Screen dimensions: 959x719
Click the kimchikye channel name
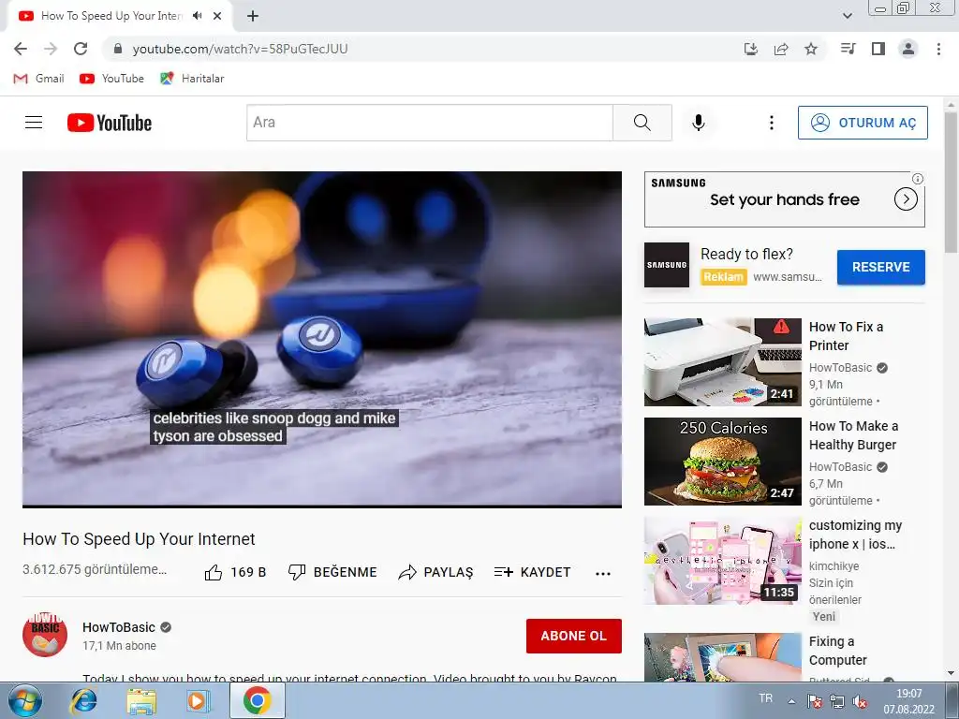coord(834,566)
